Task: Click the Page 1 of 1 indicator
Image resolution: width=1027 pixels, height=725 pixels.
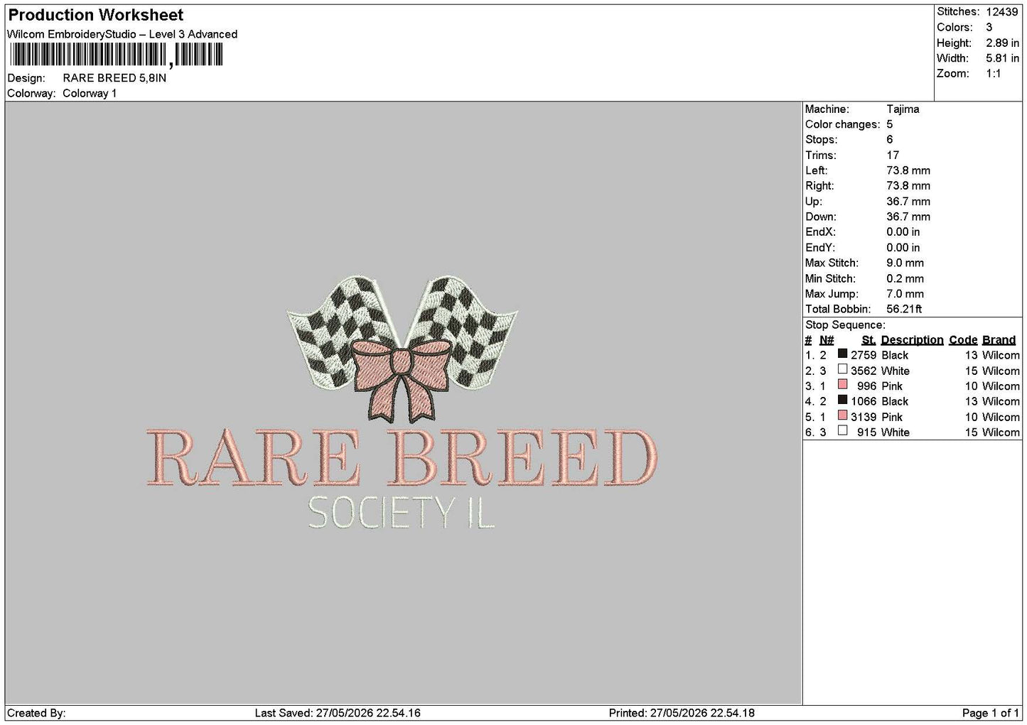Action: 991,713
